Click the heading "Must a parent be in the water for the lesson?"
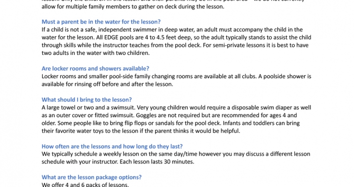 (x=101, y=21)
